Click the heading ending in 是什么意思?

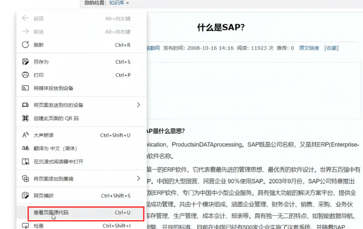coord(166,131)
